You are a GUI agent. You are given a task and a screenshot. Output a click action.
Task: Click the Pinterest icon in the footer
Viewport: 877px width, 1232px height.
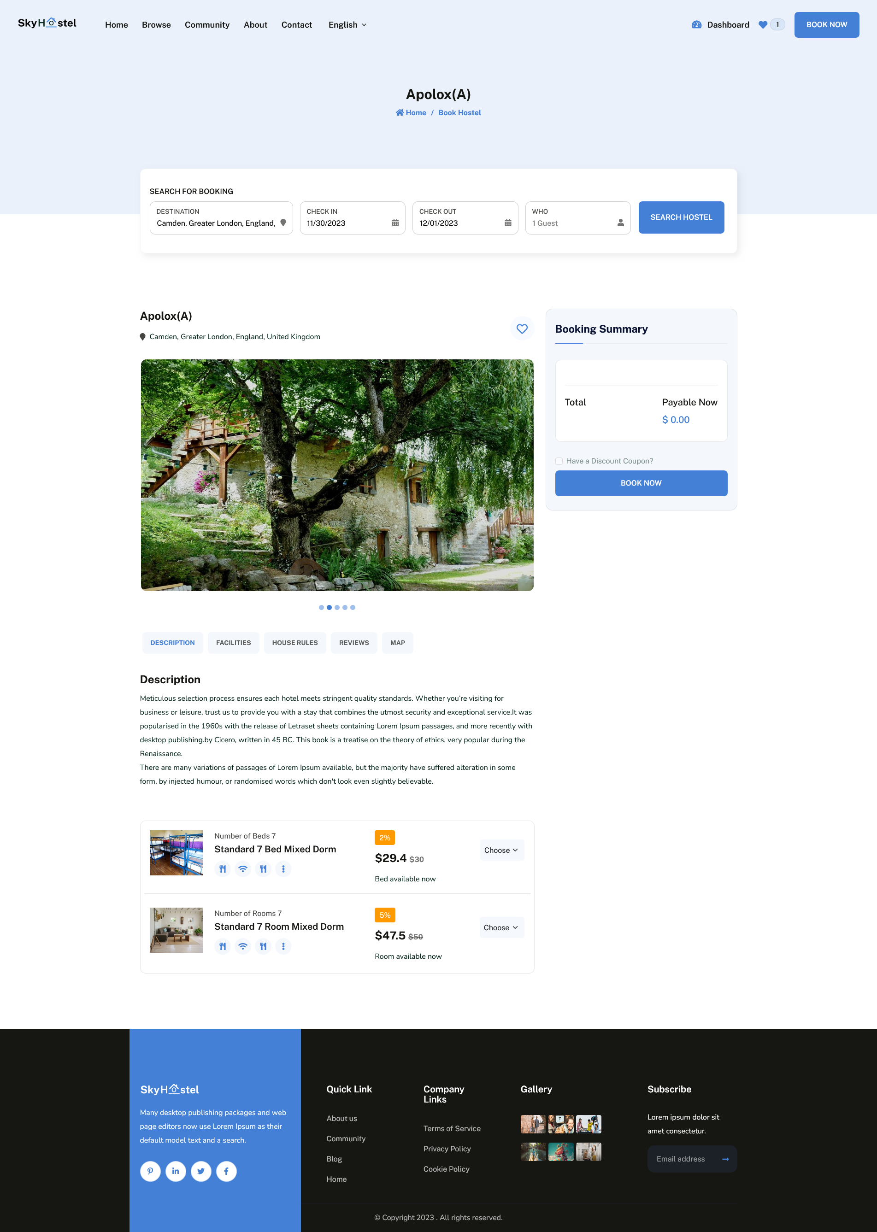pyautogui.click(x=151, y=1171)
